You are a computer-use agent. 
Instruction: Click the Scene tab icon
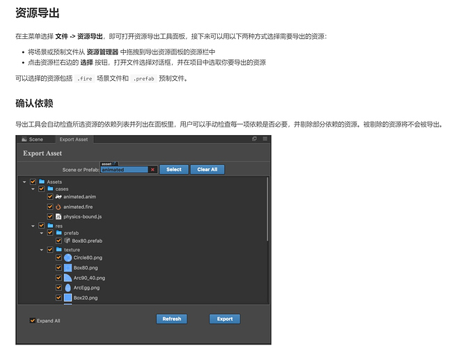[24, 139]
